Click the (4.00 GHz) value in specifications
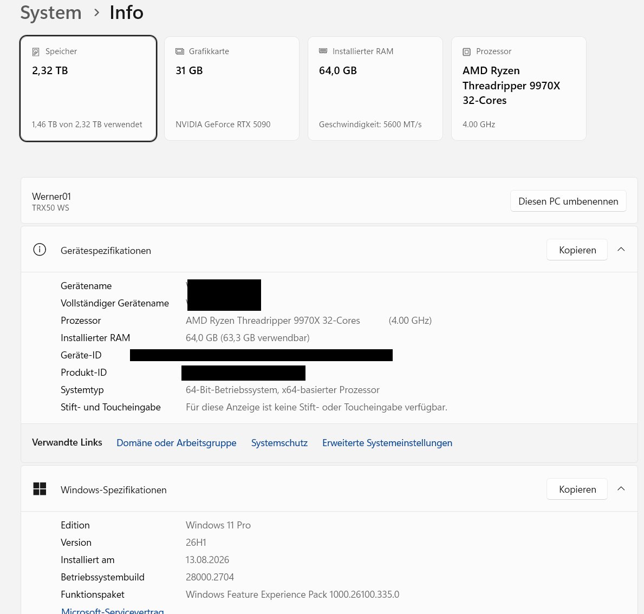 (411, 321)
